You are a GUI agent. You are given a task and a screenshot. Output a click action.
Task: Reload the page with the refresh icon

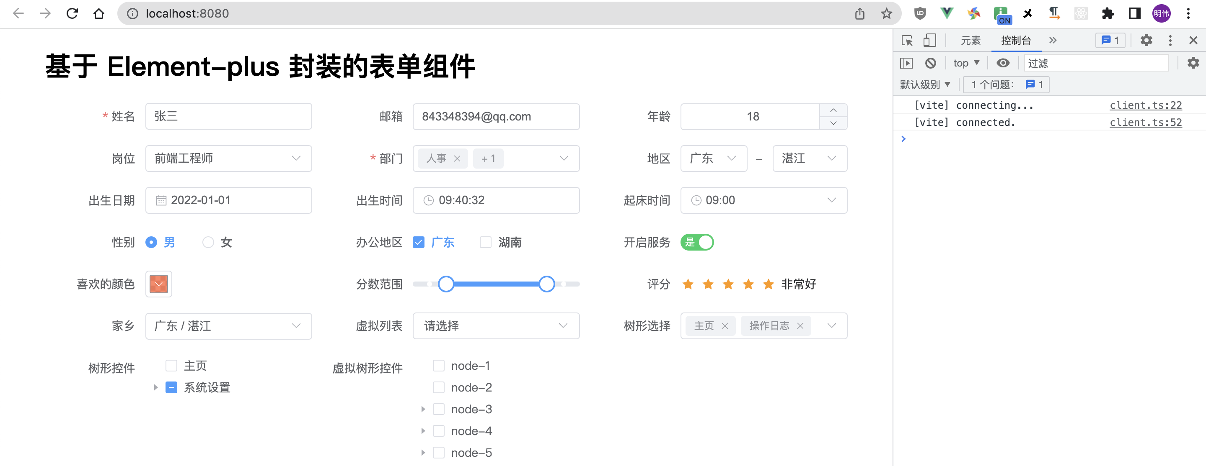click(72, 13)
